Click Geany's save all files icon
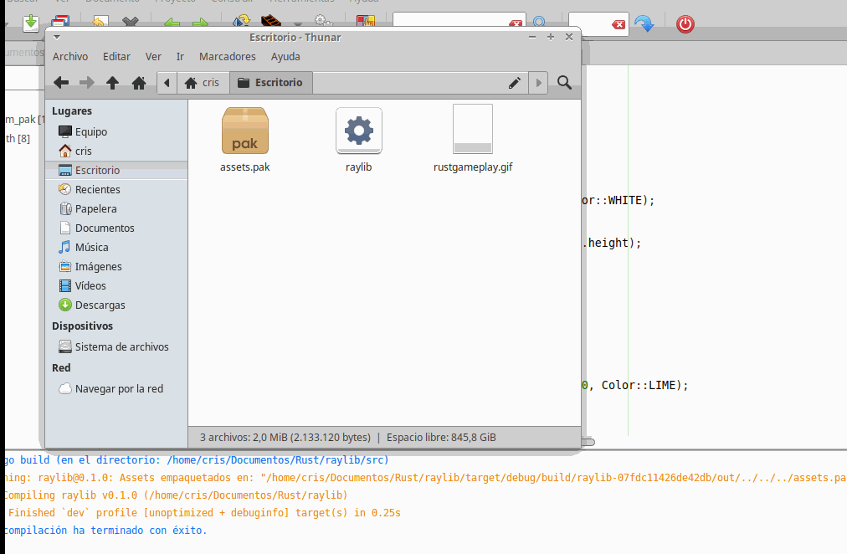This screenshot has width=847, height=554. [x=60, y=22]
